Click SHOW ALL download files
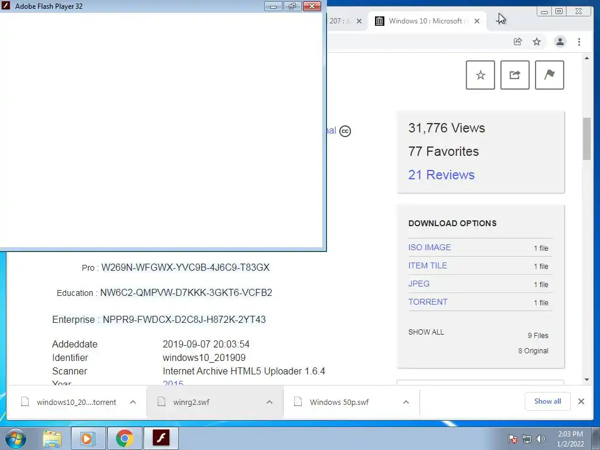Image resolution: width=600 pixels, height=450 pixels. pos(426,332)
